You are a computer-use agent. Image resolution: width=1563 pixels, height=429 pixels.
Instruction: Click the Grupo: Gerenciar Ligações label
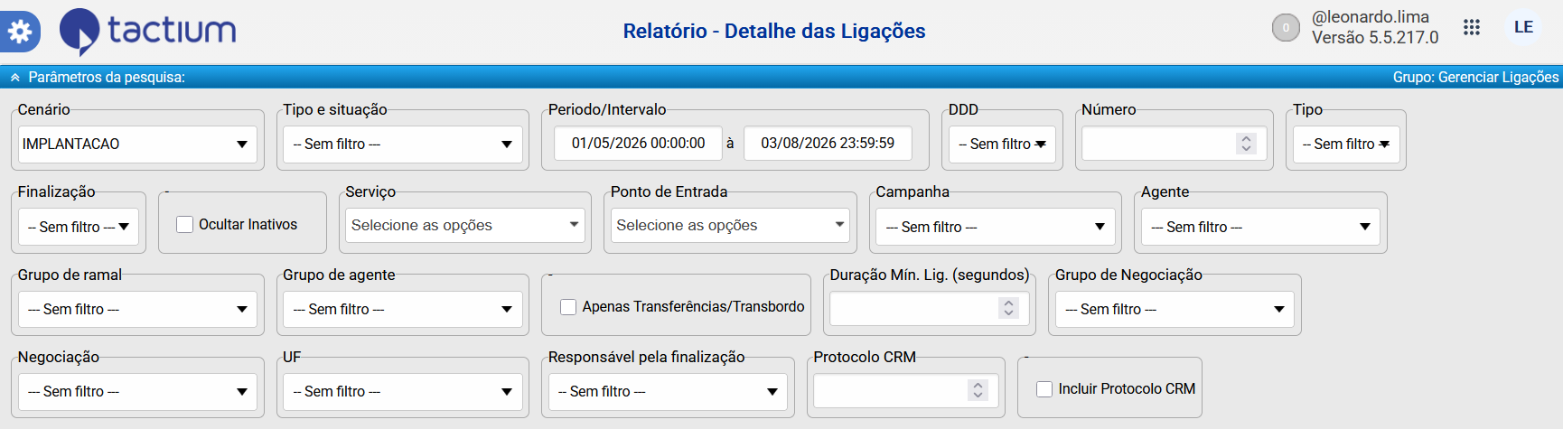click(1475, 78)
